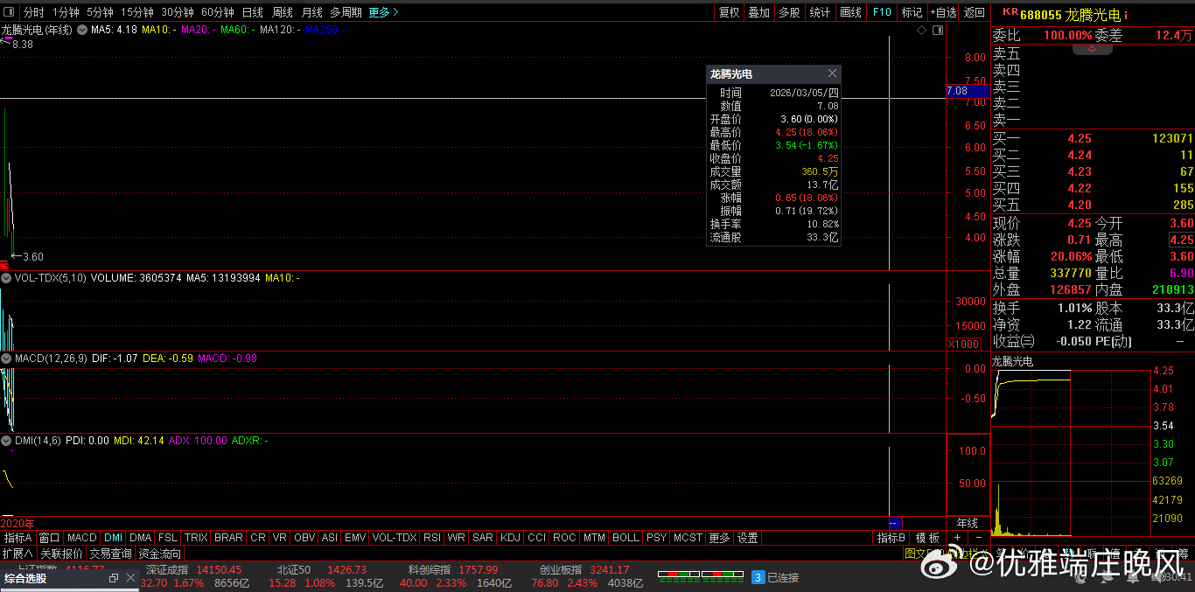Switch to 30分钟 period

click(178, 12)
